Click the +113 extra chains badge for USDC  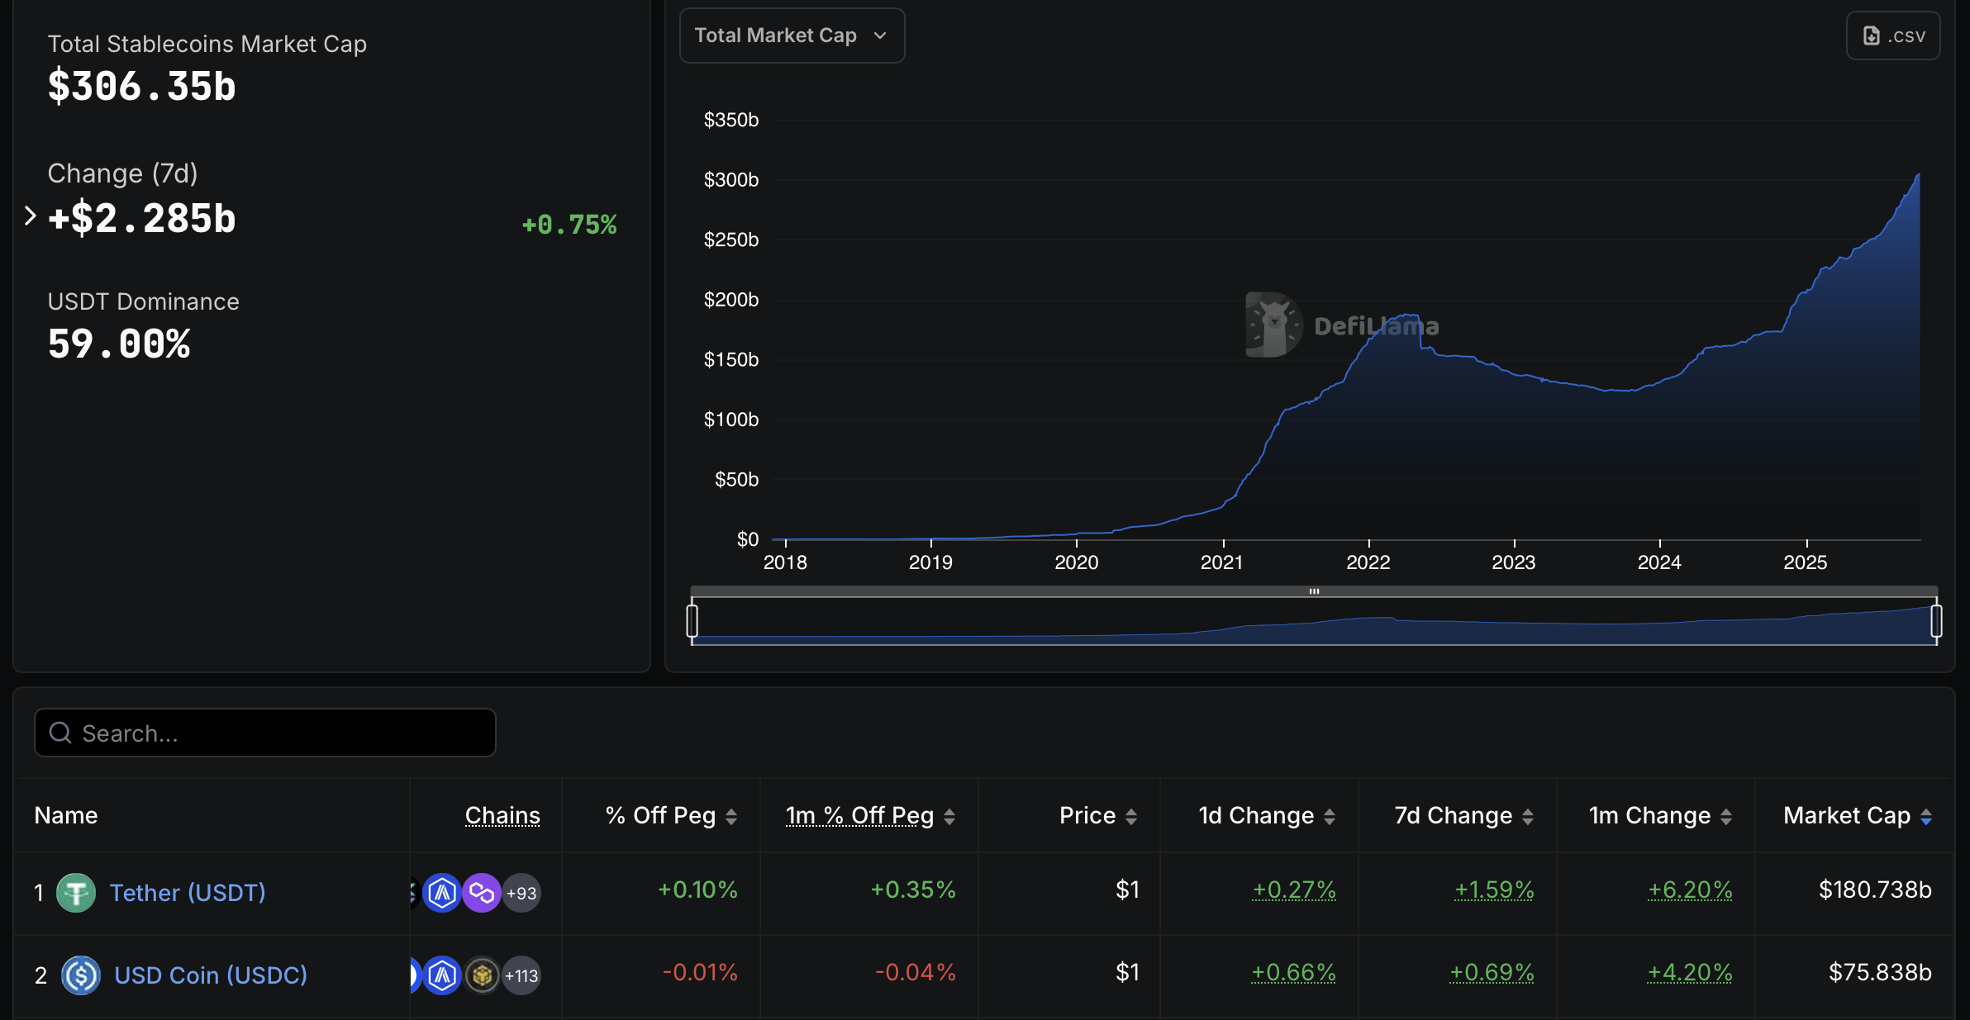(521, 975)
